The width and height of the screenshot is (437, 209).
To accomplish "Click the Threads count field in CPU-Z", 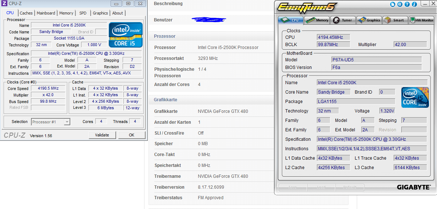I will [x=135, y=122].
